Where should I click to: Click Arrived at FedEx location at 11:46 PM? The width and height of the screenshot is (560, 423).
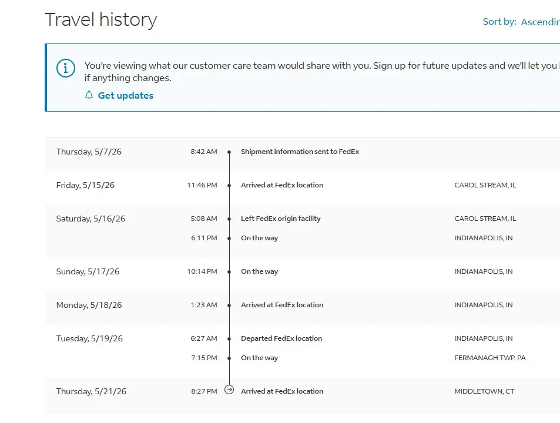pos(282,185)
